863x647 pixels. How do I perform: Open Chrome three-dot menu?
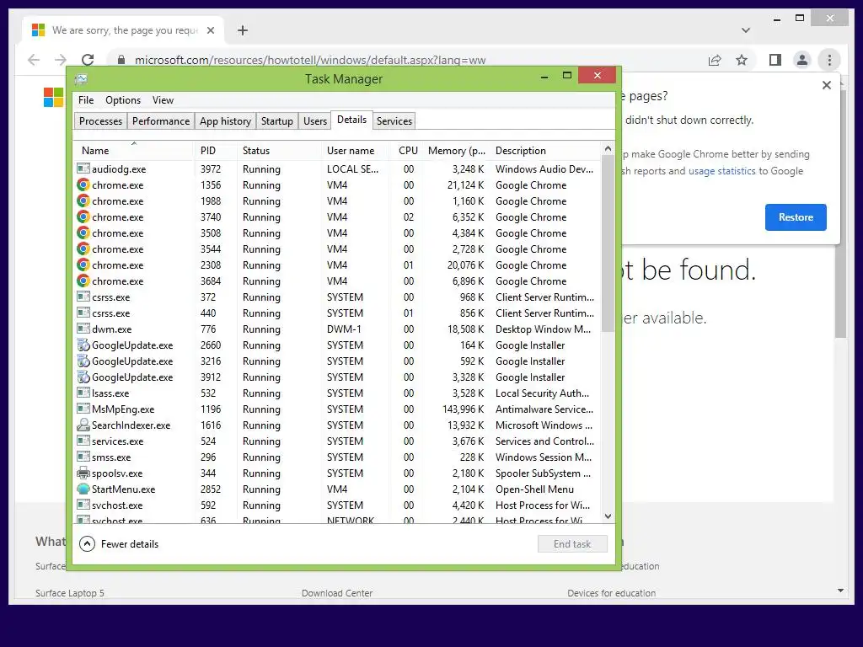[829, 60]
